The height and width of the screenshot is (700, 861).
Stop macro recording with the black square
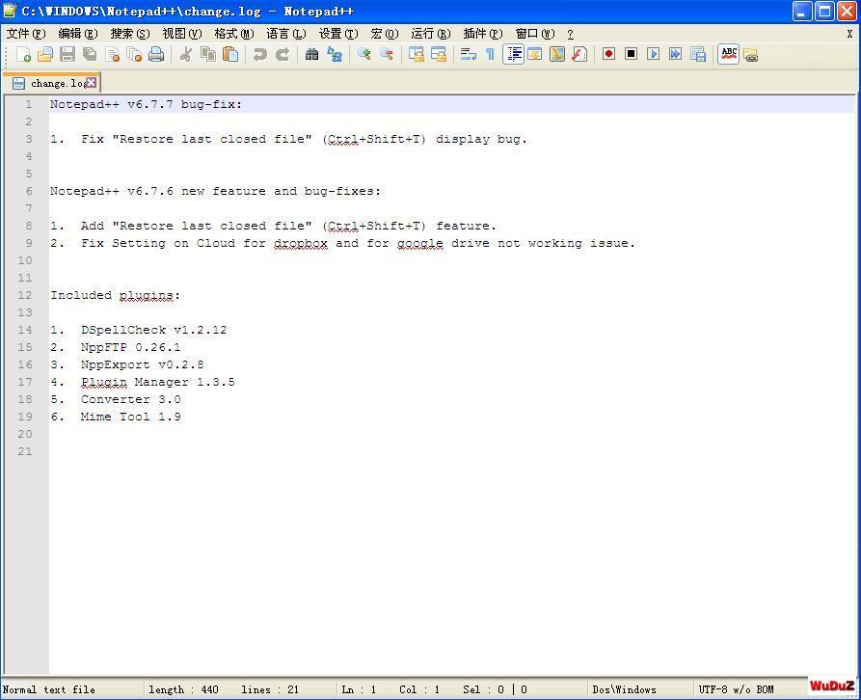coord(631,54)
